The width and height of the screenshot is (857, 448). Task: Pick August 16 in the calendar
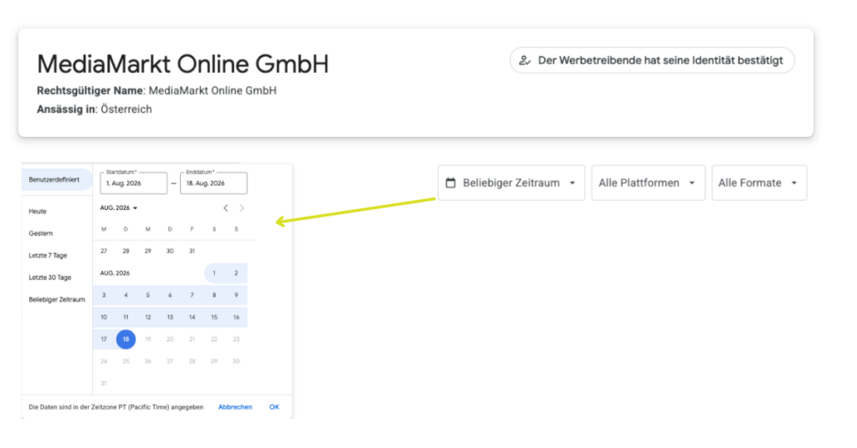tap(236, 317)
